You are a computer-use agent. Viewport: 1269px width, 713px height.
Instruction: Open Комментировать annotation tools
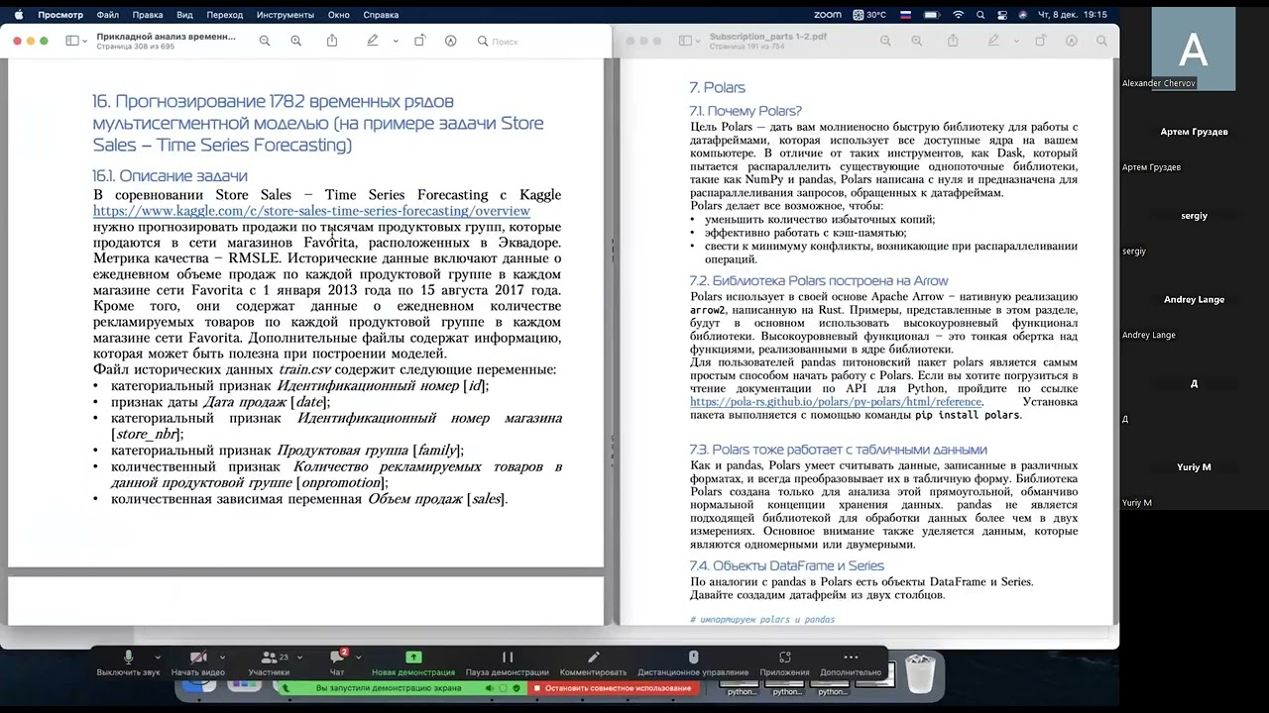[x=593, y=663]
